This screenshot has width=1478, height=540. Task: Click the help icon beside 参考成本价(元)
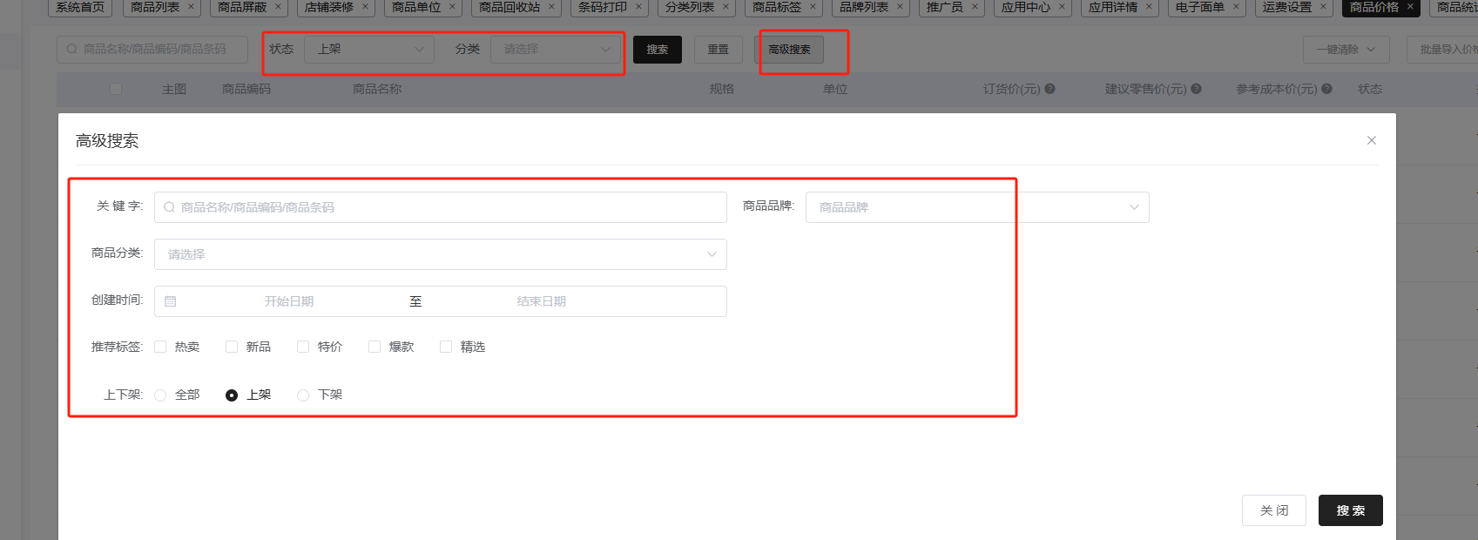click(1326, 89)
